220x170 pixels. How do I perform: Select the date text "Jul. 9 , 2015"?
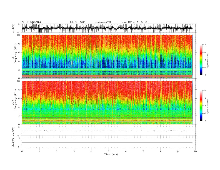pos(77,22)
